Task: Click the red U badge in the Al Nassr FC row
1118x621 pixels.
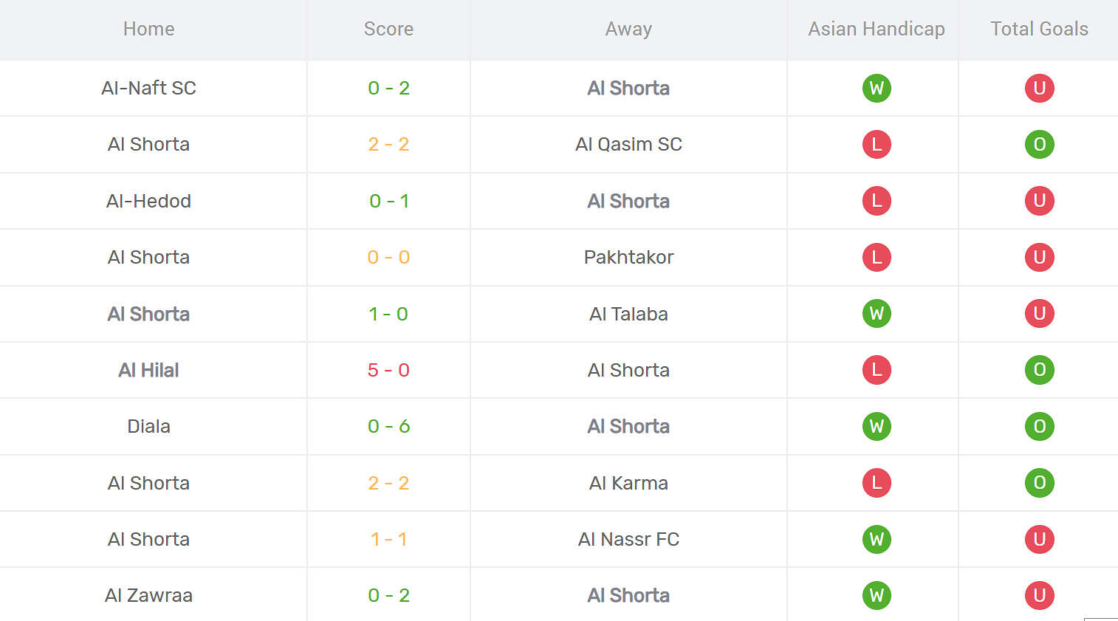Action: [1039, 539]
